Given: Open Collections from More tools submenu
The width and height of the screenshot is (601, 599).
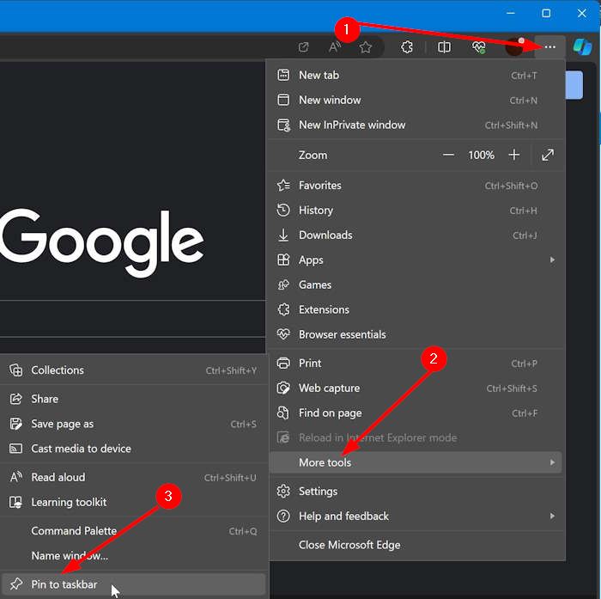Looking at the screenshot, I should (x=133, y=370).
